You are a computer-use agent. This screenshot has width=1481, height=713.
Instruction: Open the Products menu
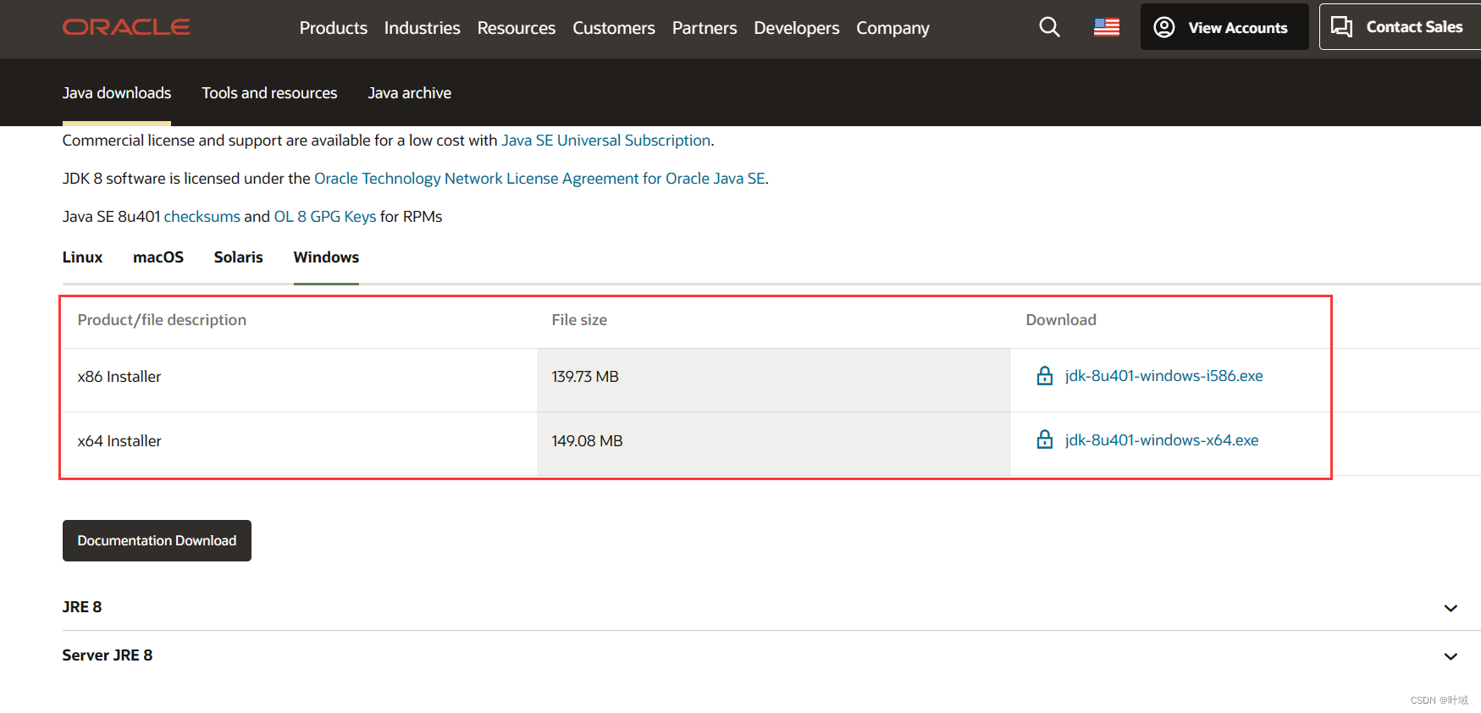pos(334,28)
